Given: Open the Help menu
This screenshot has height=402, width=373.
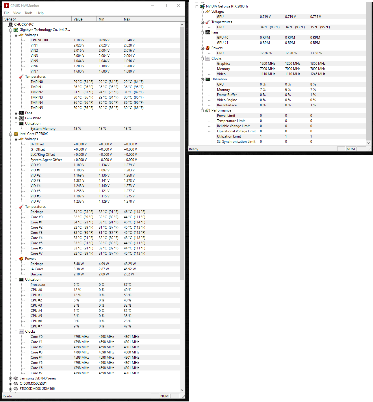Looking at the screenshot, I should click(40, 13).
